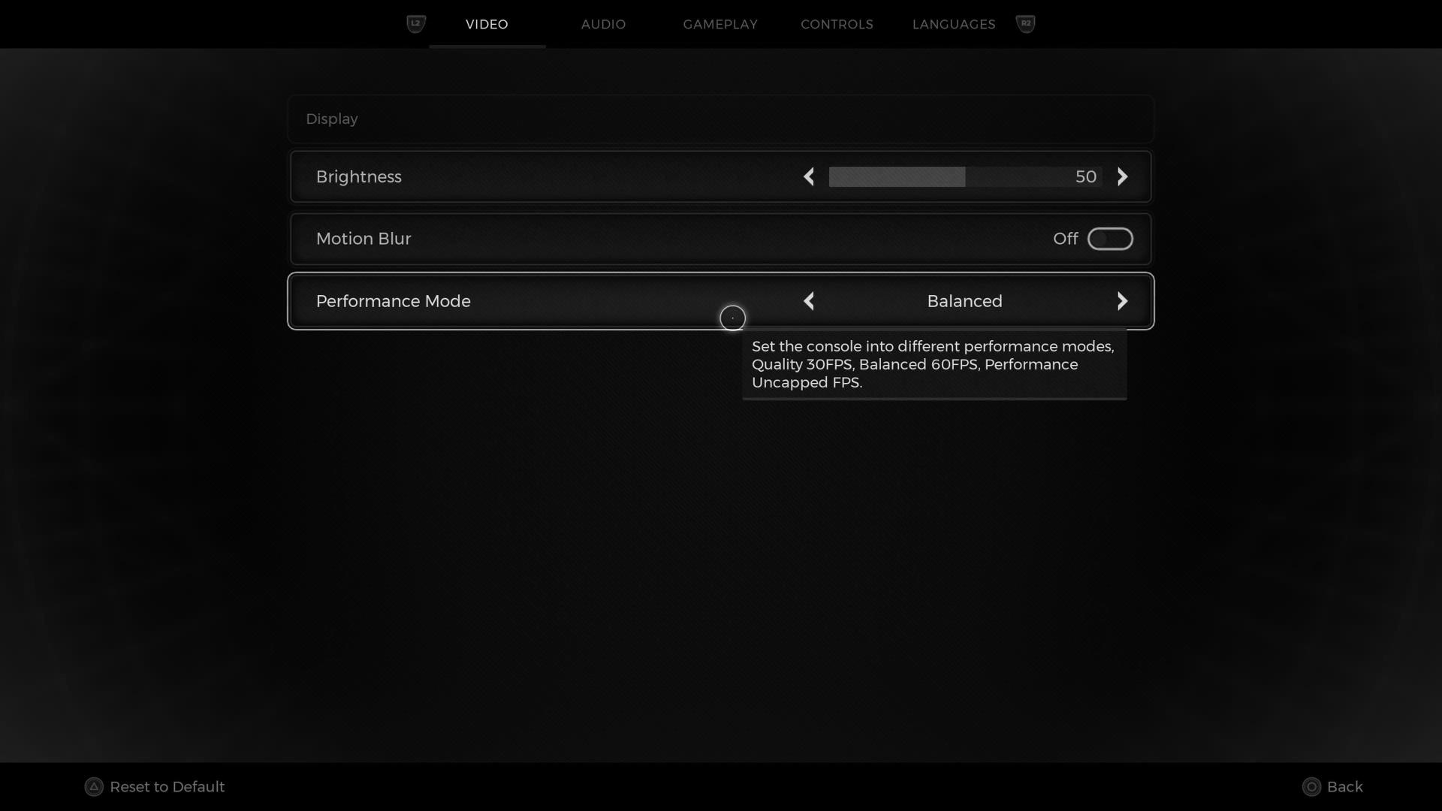This screenshot has height=811, width=1442.
Task: Click the R2 shoulder button icon
Action: pyautogui.click(x=1026, y=24)
